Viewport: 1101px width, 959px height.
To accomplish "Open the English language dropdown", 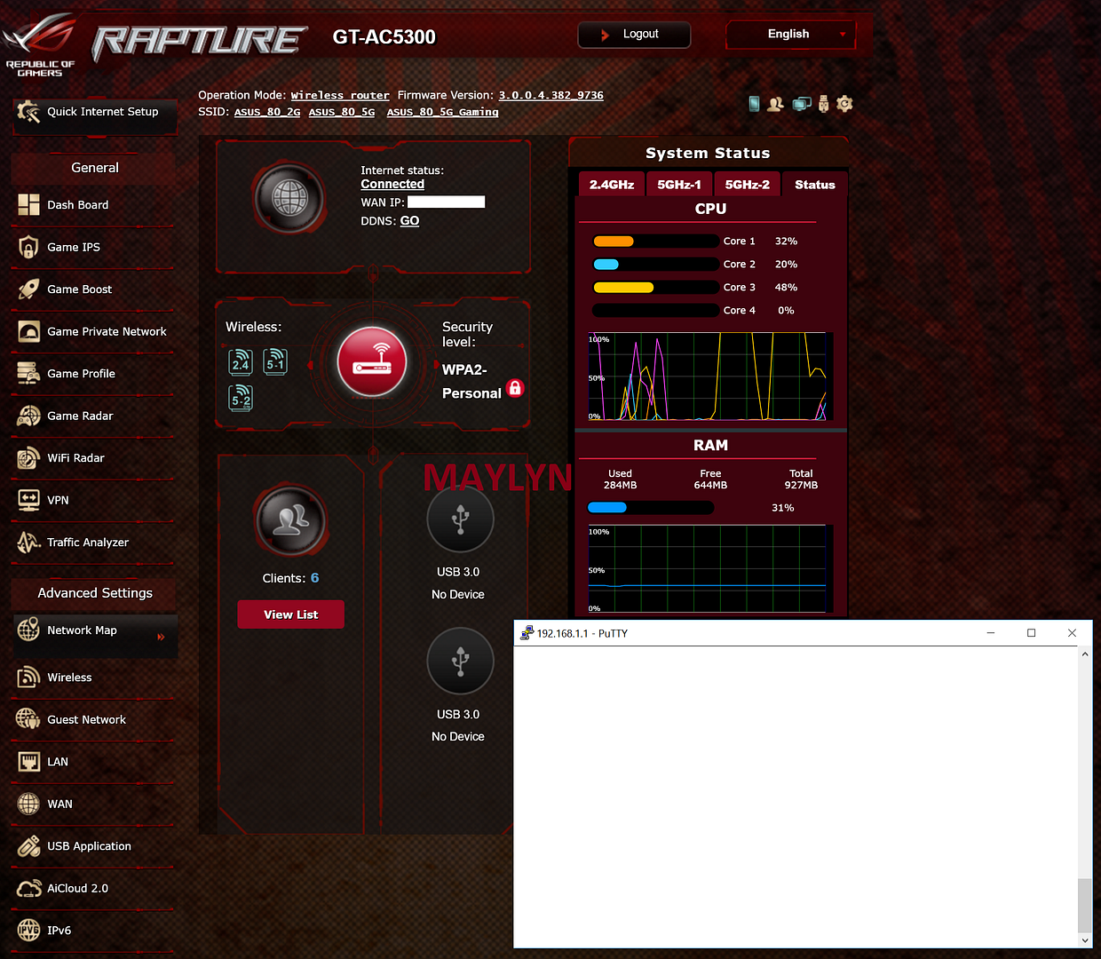I will coord(791,35).
